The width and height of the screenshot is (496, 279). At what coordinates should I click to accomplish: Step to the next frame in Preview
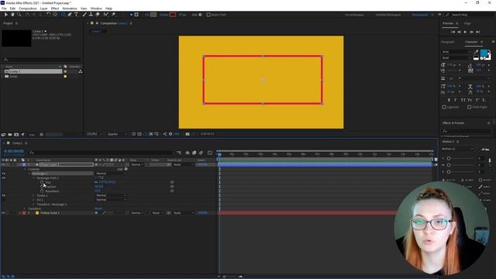coord(472,32)
